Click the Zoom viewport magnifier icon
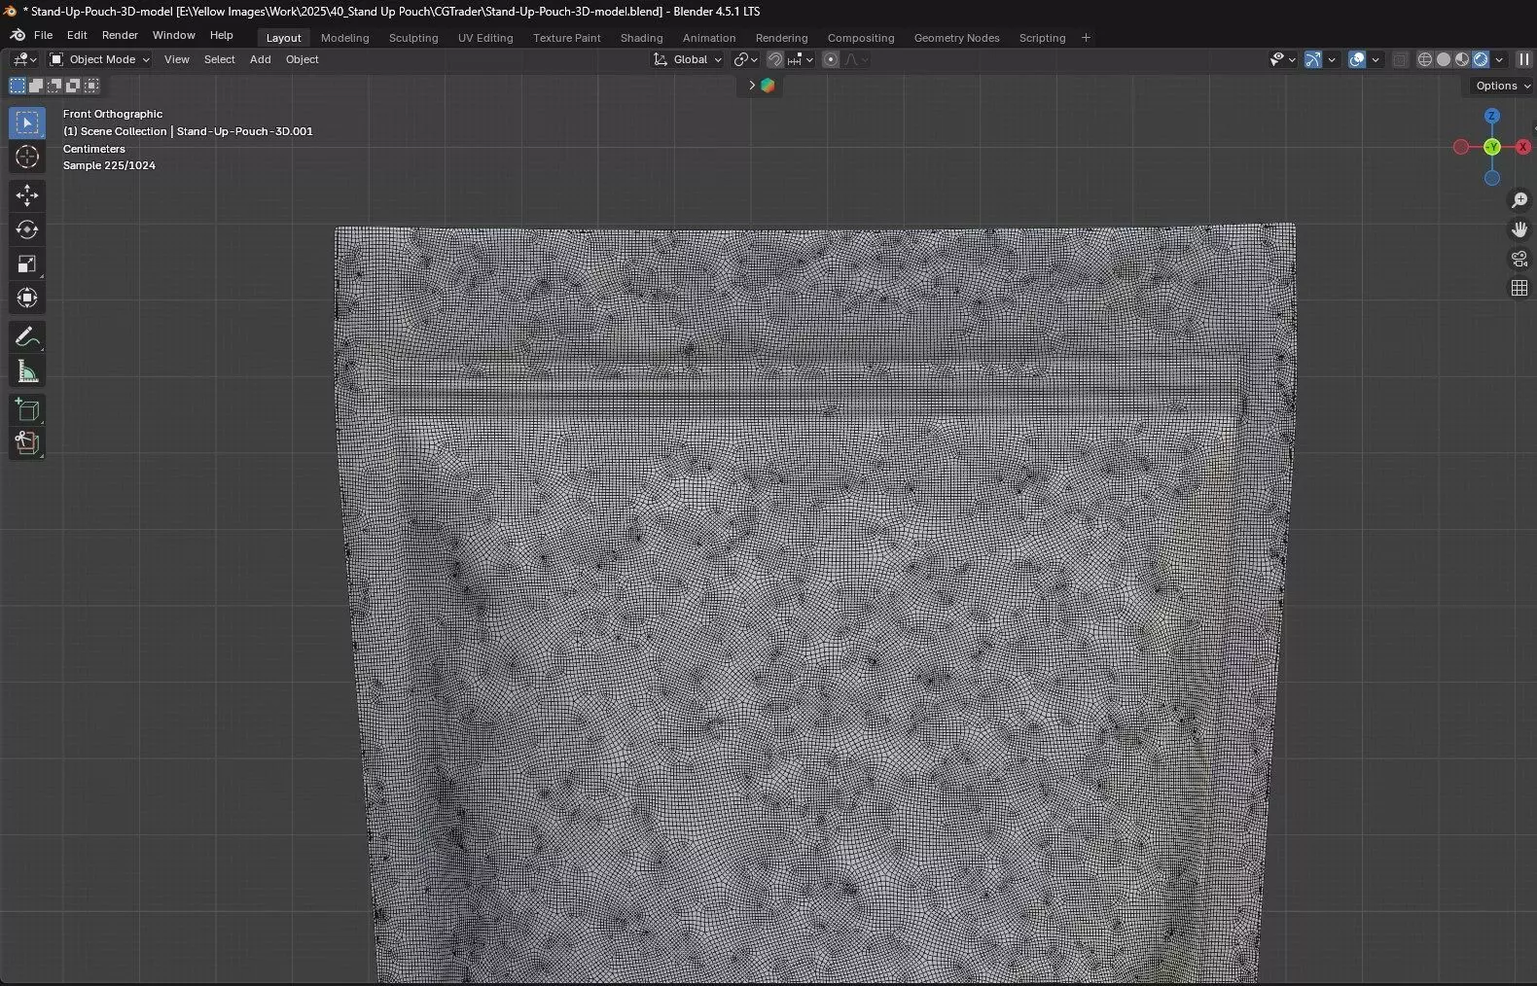 coord(1519,200)
